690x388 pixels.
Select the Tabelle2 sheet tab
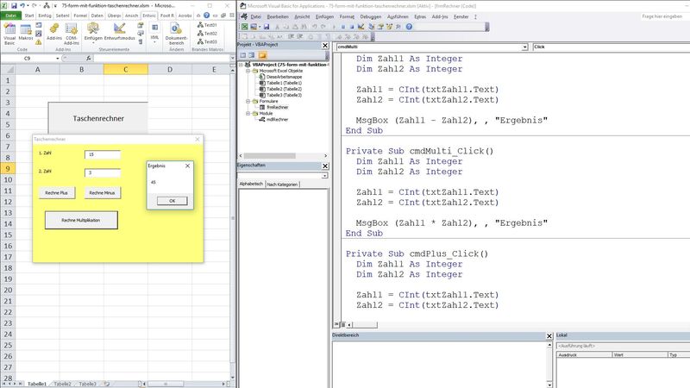[x=62, y=383]
